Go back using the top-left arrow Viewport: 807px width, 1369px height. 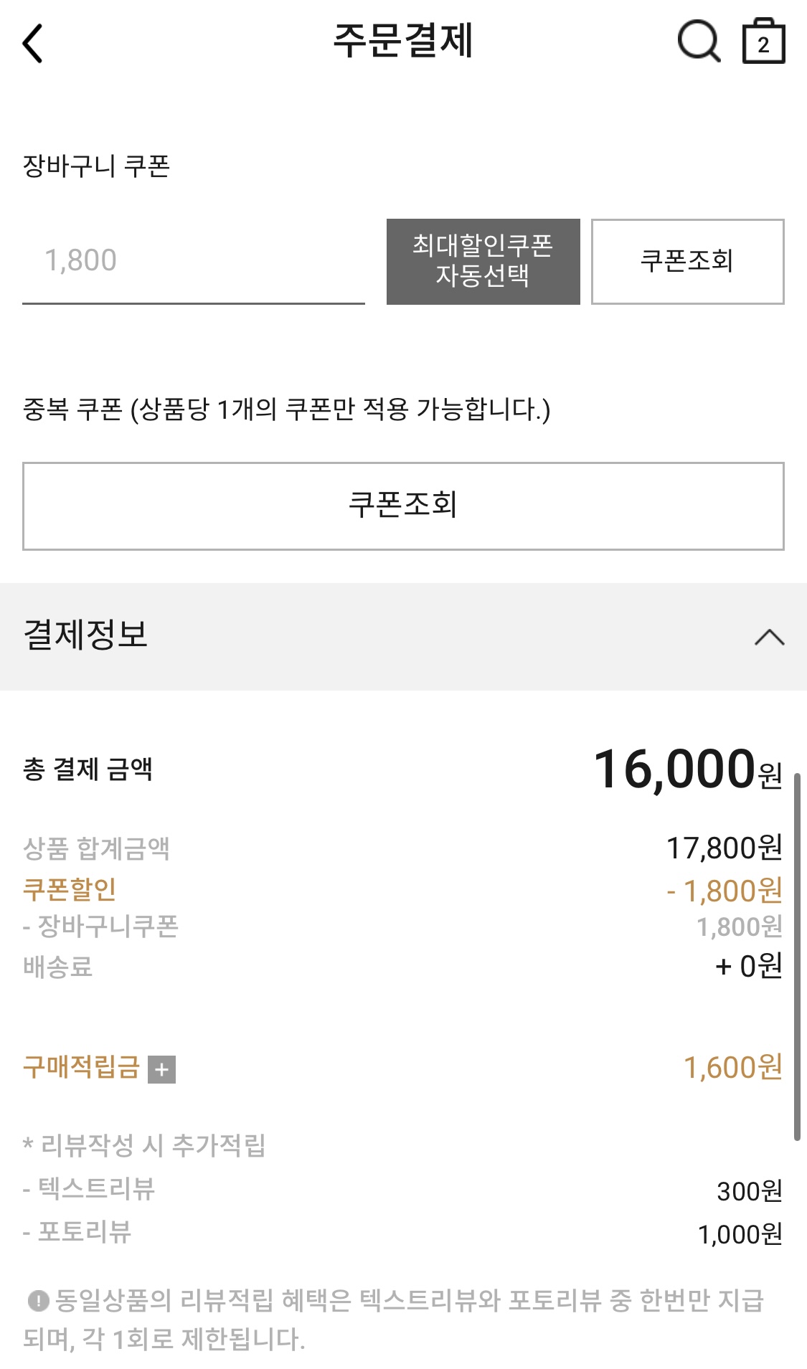coord(33,43)
